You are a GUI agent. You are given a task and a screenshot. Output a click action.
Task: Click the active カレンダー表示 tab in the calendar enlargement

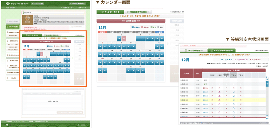[x=110, y=12]
